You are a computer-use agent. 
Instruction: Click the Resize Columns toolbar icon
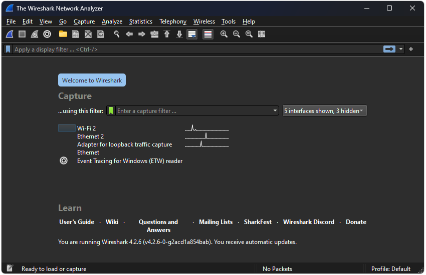262,34
